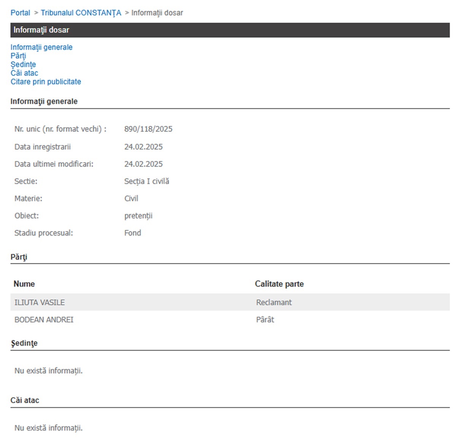
Task: Jump to Căi atac anchor link
Action: coord(24,73)
